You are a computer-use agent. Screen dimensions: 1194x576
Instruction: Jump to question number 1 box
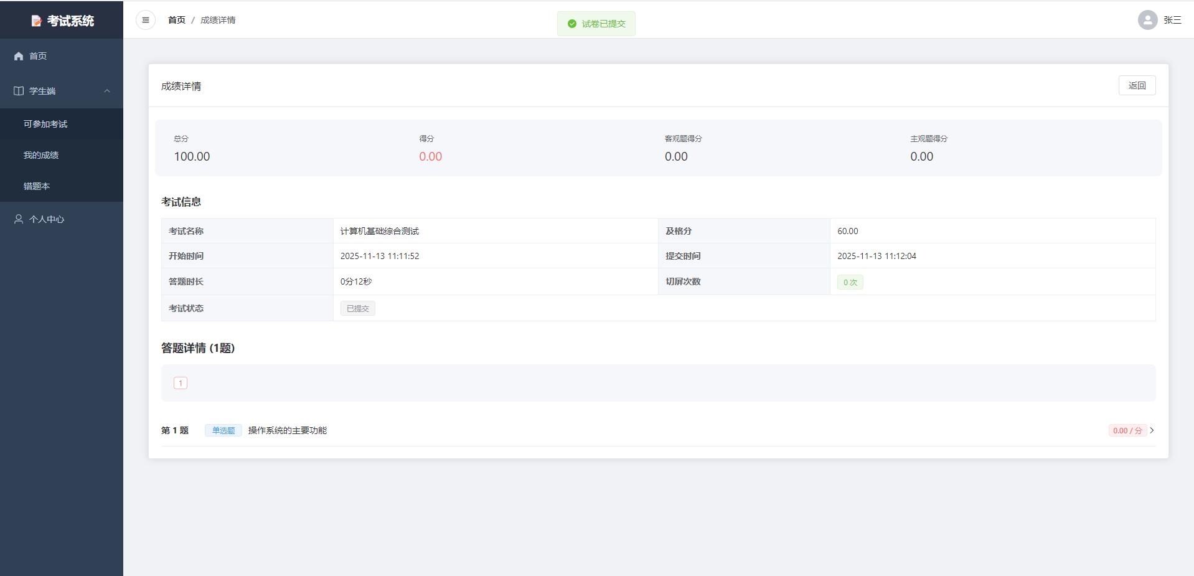tap(181, 383)
